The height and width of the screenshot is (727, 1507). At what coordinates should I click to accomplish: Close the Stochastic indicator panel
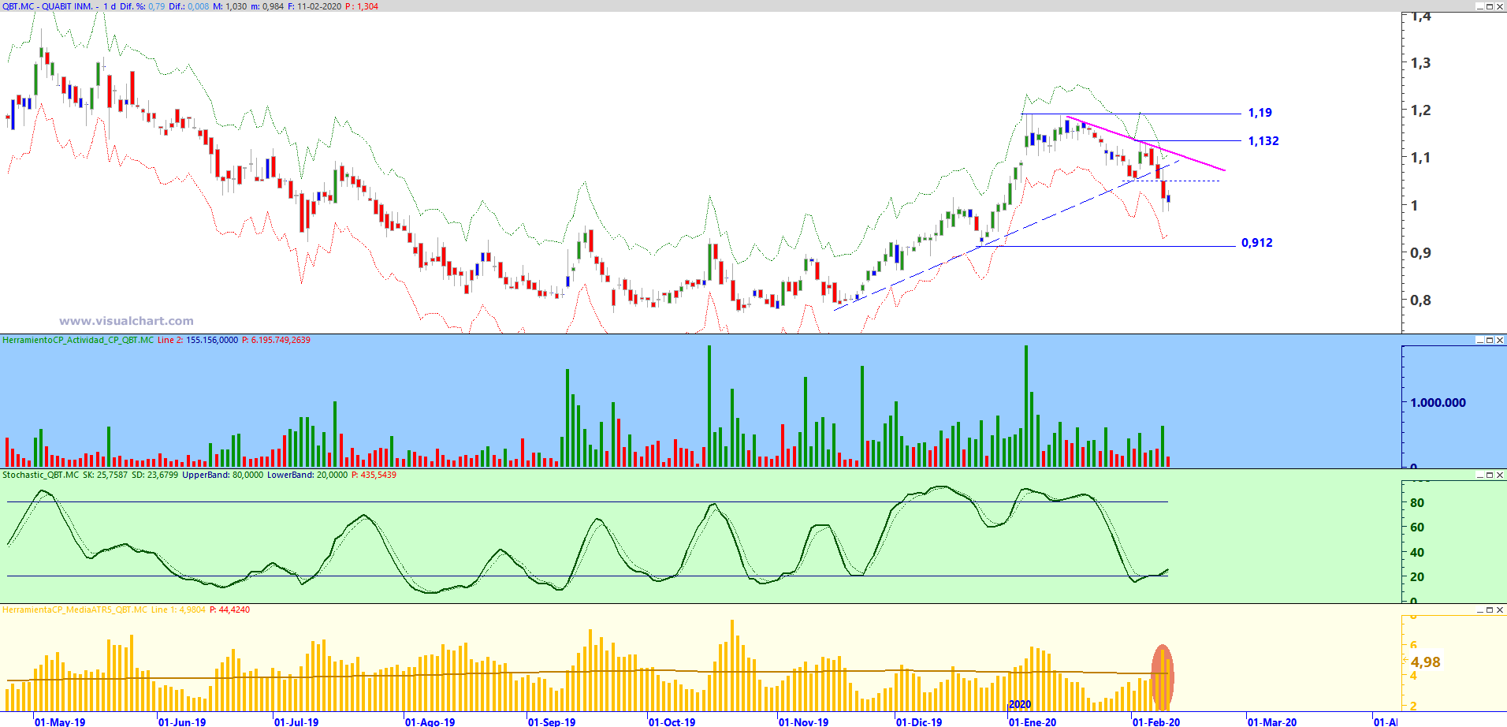(x=1500, y=475)
